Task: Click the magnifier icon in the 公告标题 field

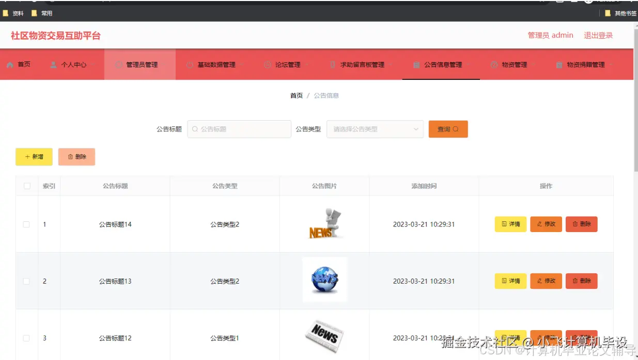Action: pos(195,129)
